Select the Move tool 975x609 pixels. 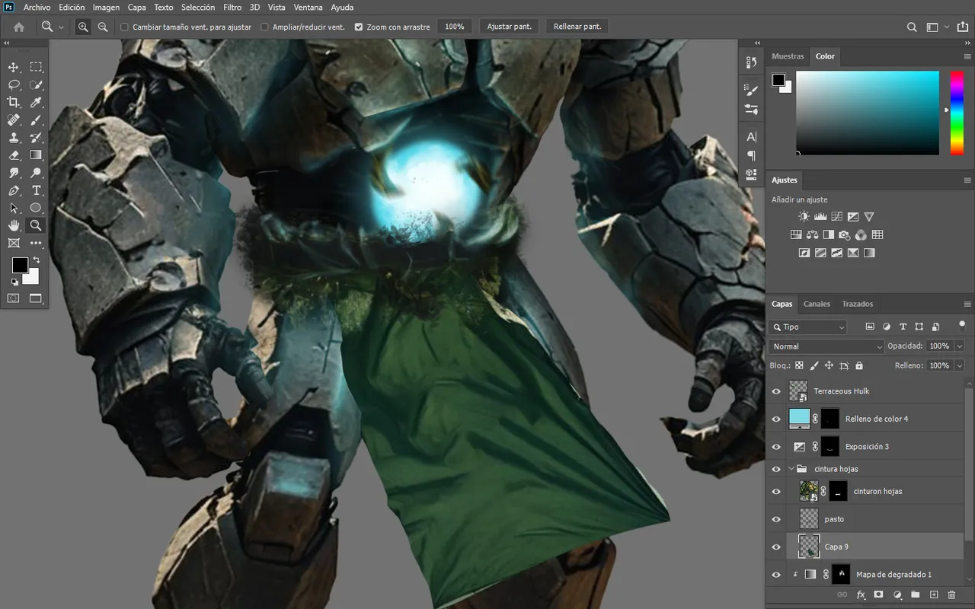[x=14, y=67]
